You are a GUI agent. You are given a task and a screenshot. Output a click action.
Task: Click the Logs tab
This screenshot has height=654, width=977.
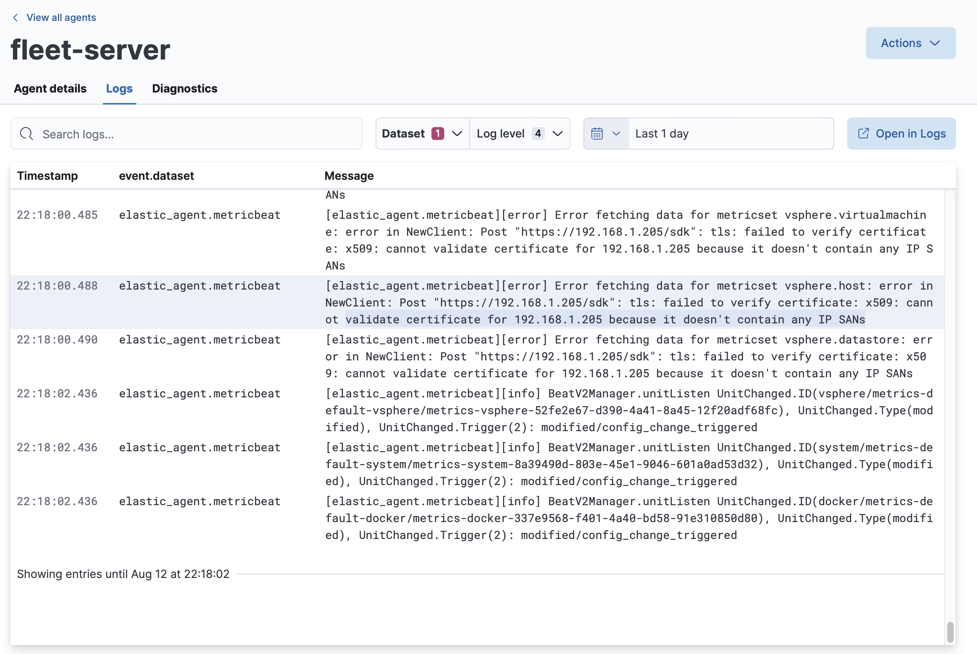[119, 88]
